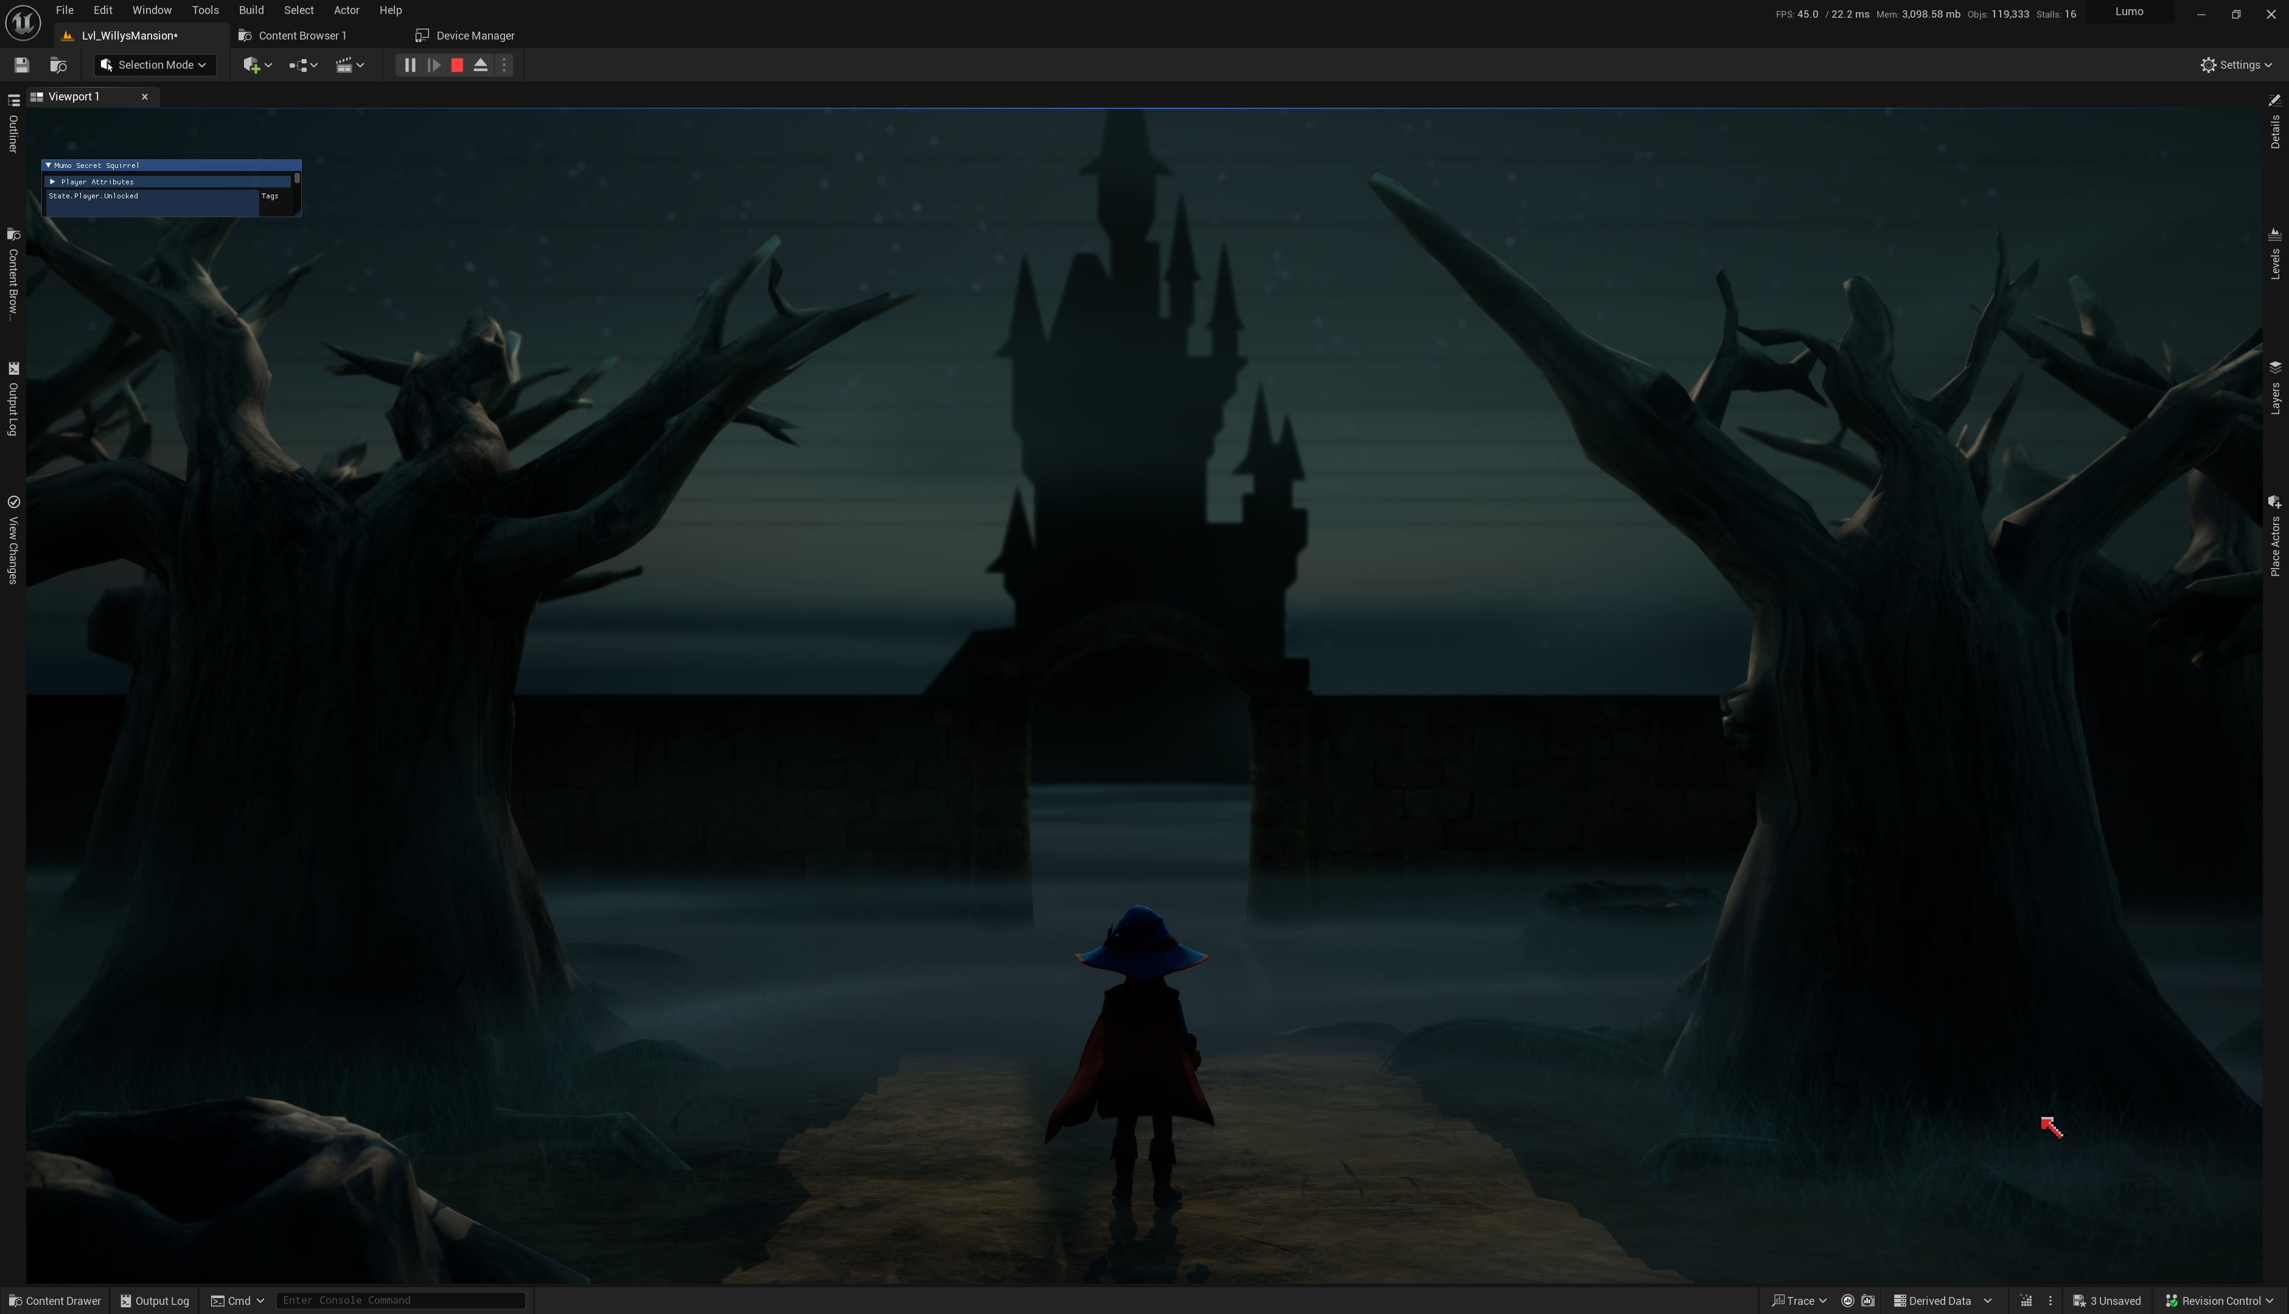
Task: Stop the running play session
Action: (x=457, y=65)
